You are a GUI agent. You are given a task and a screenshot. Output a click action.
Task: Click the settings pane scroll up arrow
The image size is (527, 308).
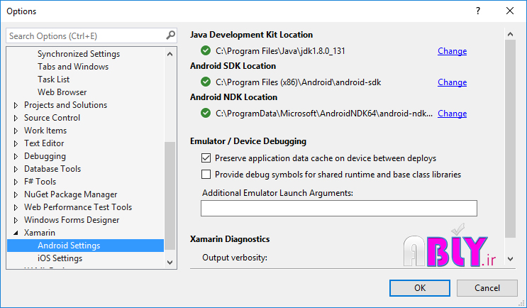tap(510, 34)
